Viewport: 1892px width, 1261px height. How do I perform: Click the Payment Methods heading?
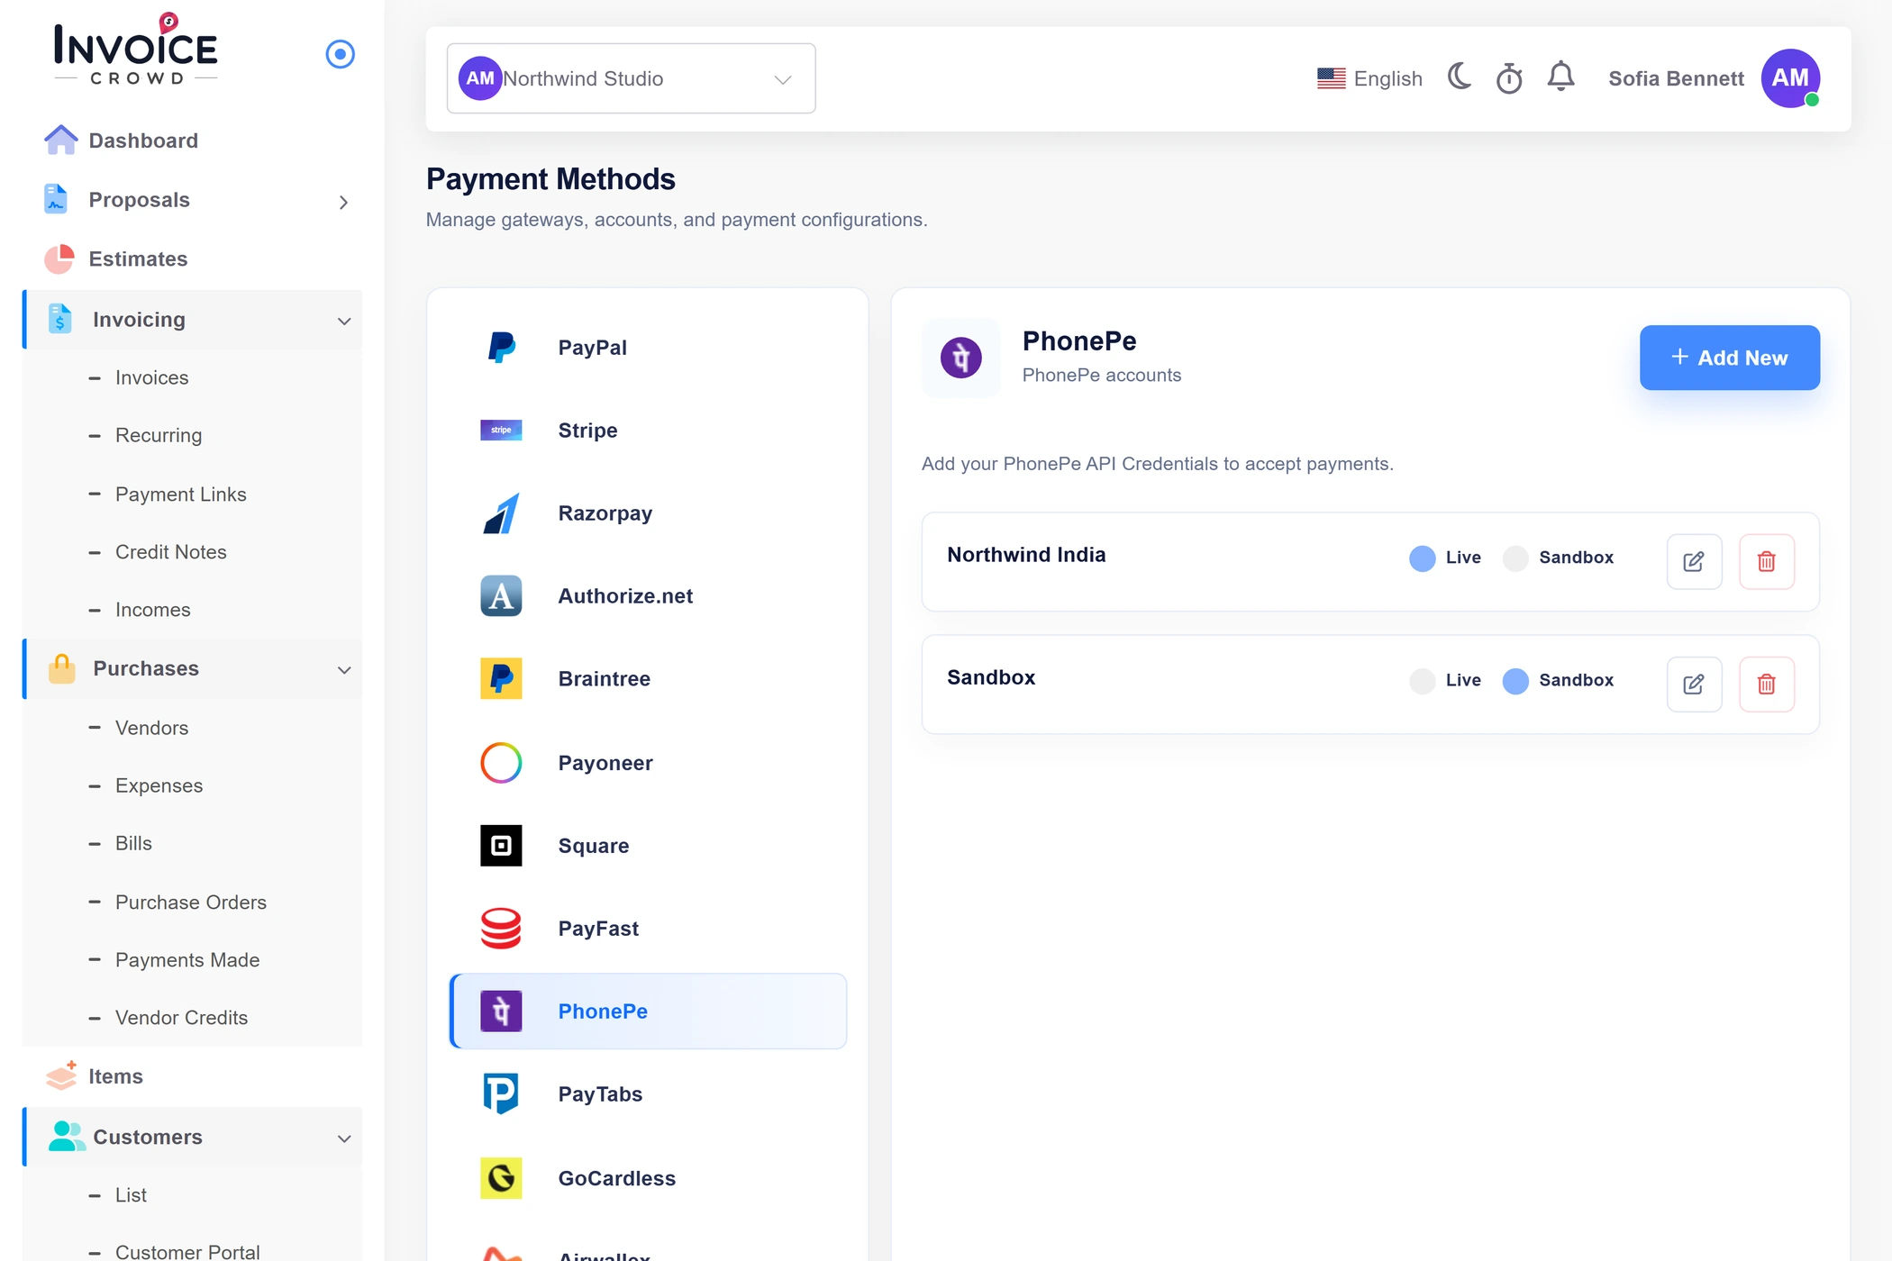pos(550,179)
